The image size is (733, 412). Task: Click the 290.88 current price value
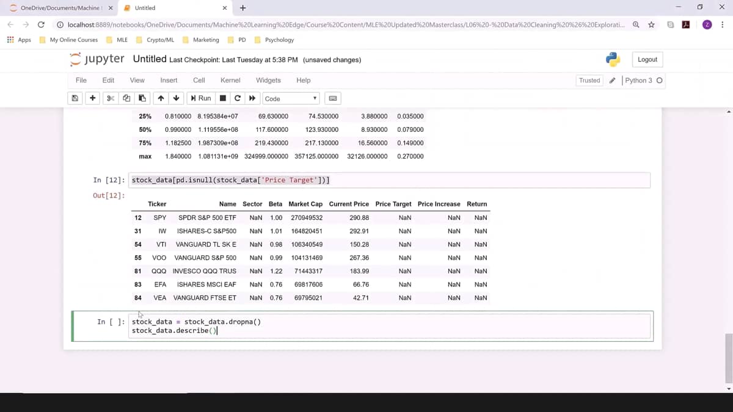[x=359, y=217]
